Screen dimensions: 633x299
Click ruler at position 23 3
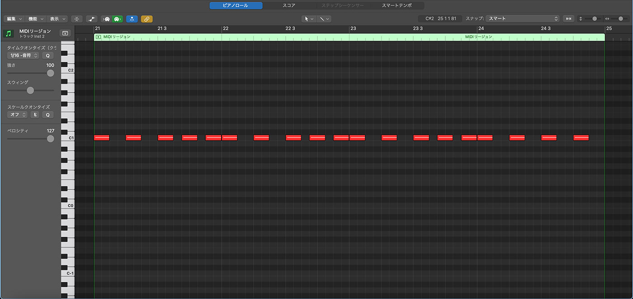pos(418,28)
